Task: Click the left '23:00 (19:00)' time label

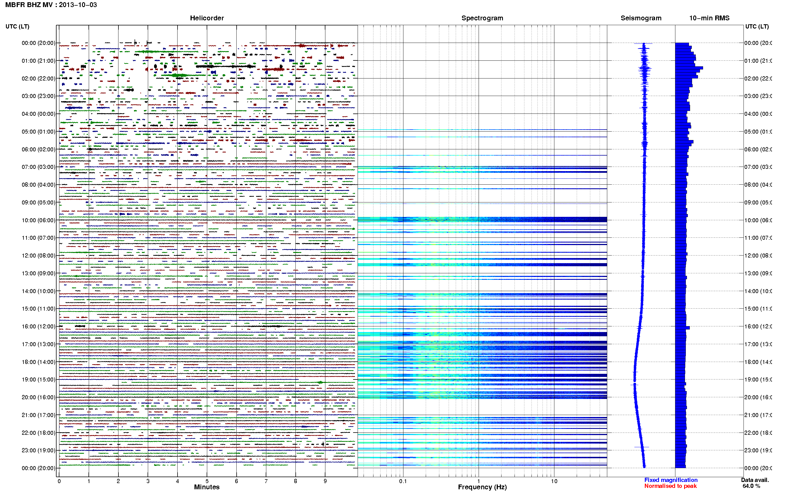Action: 38,451
